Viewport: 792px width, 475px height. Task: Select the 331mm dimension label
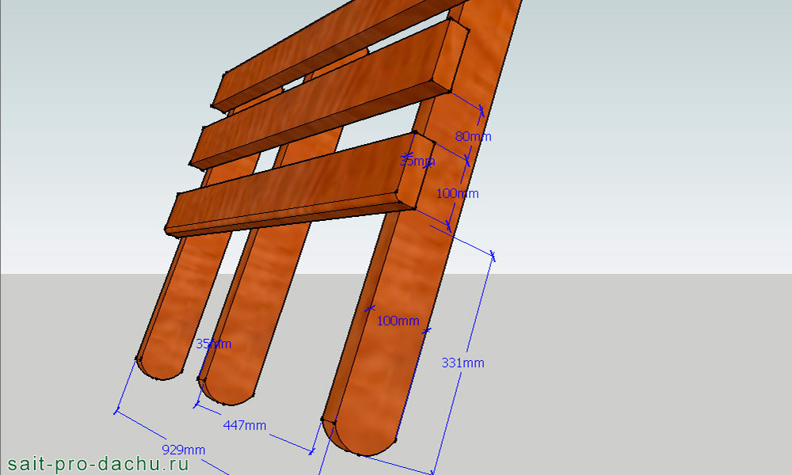[463, 363]
